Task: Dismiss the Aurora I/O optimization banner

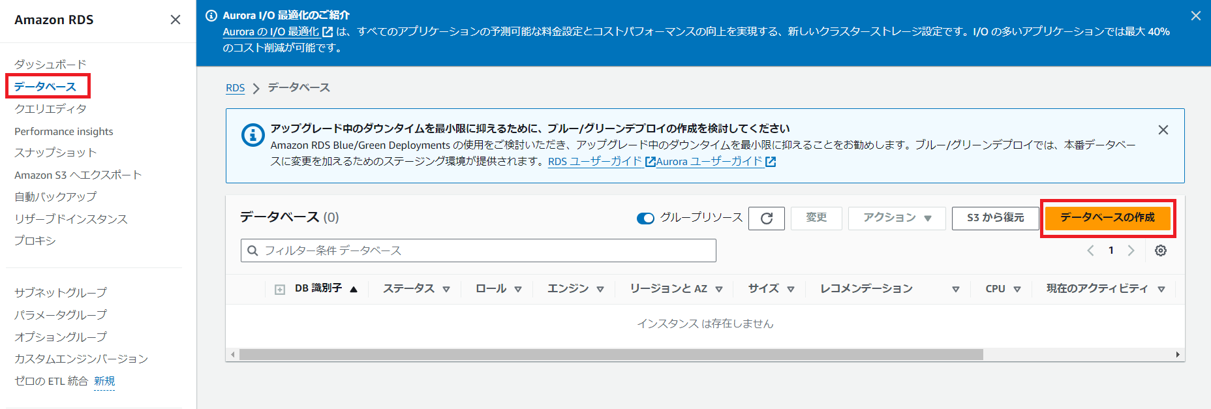Action: pos(1195,16)
